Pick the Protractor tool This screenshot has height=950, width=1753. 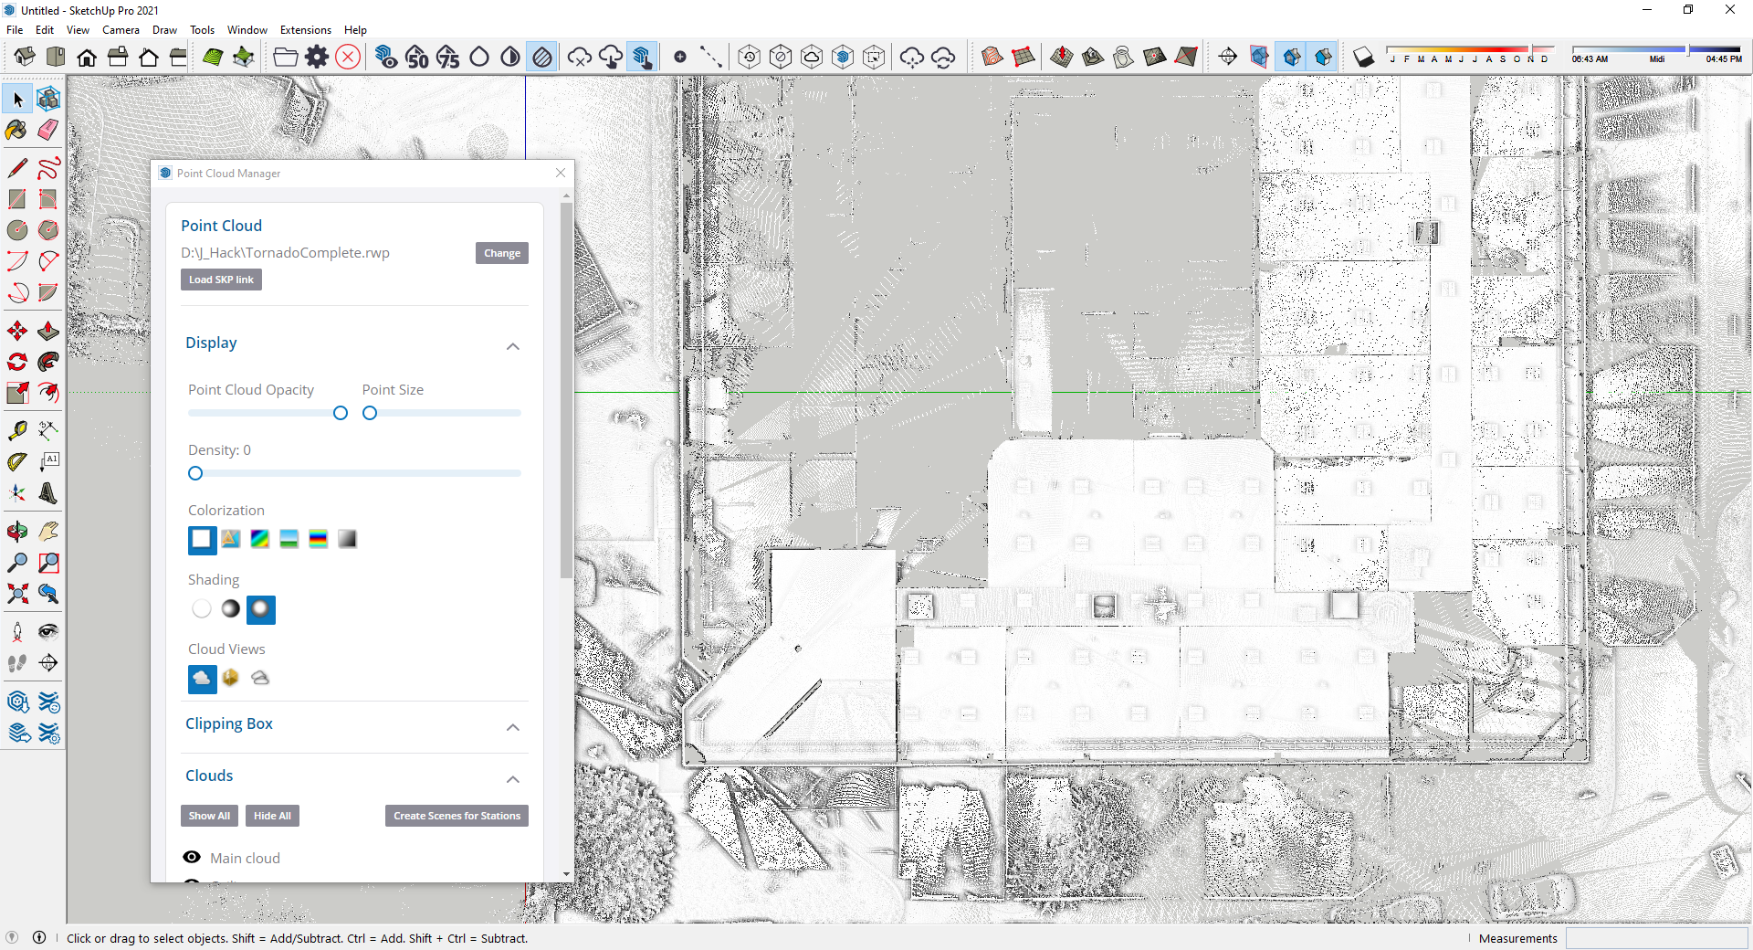(x=17, y=462)
